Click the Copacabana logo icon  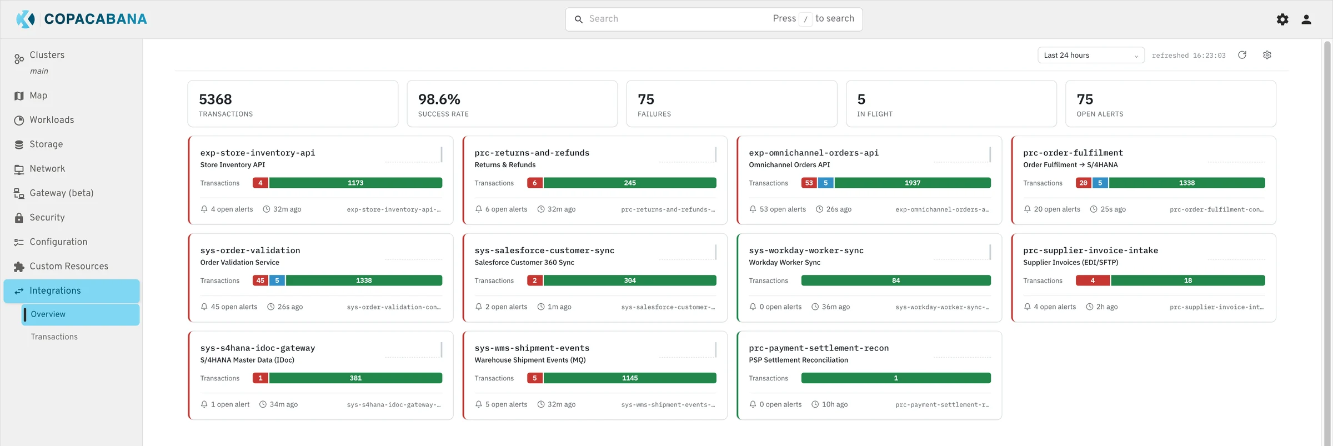tap(26, 19)
